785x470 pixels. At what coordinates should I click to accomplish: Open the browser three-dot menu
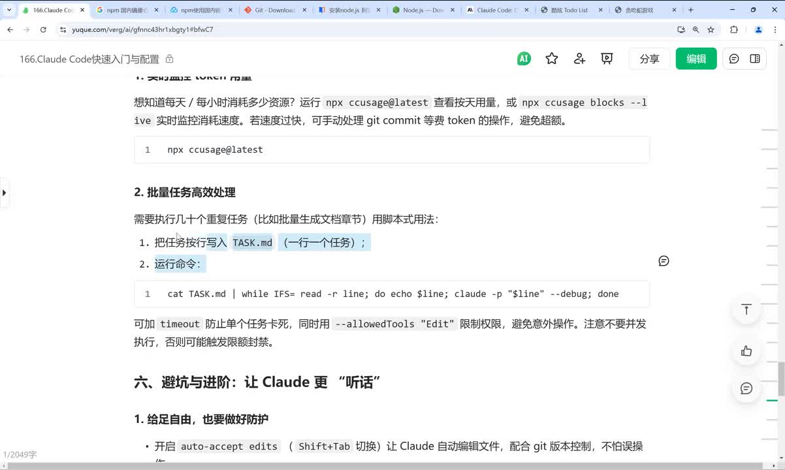tap(776, 29)
